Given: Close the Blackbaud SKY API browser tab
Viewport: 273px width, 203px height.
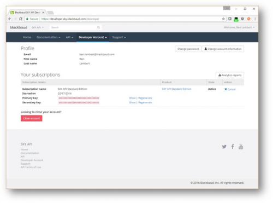Looking at the screenshot, I should pyautogui.click(x=43, y=13).
